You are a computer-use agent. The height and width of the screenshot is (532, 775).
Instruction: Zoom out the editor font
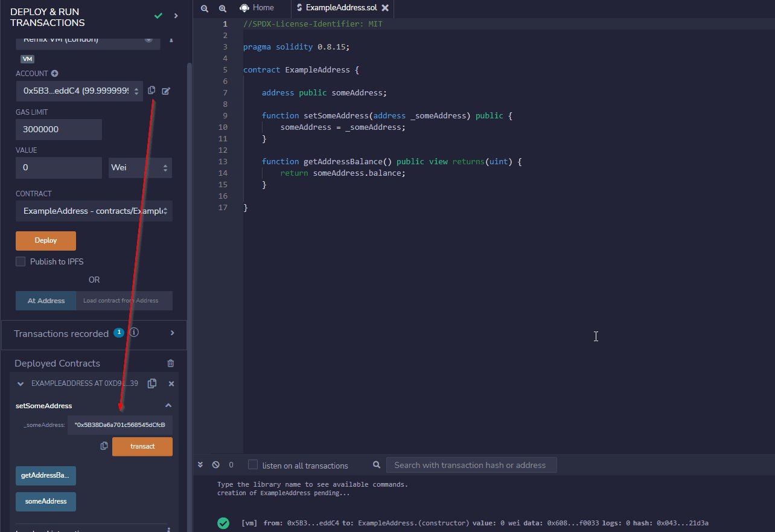(x=205, y=8)
